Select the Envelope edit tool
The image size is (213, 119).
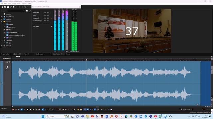[x=47, y=109]
